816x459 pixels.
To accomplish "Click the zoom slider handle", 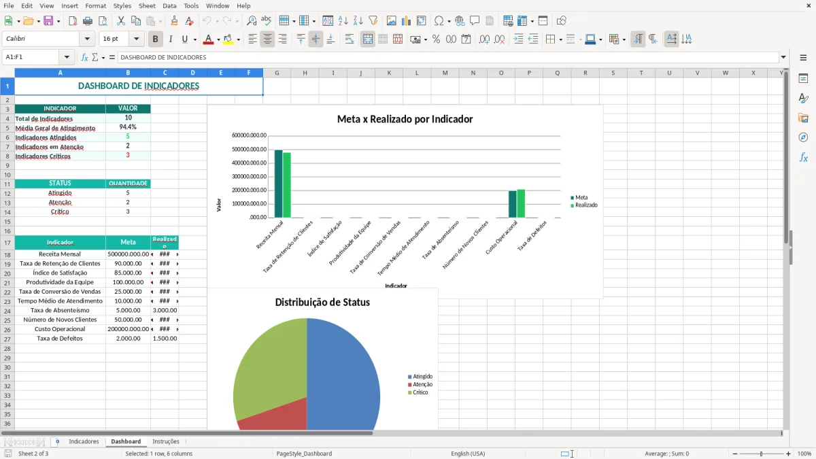I will 762,454.
